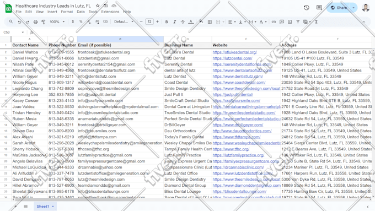Open the font family dropdown
This screenshot has width=375, height=211.
[x=124, y=21]
